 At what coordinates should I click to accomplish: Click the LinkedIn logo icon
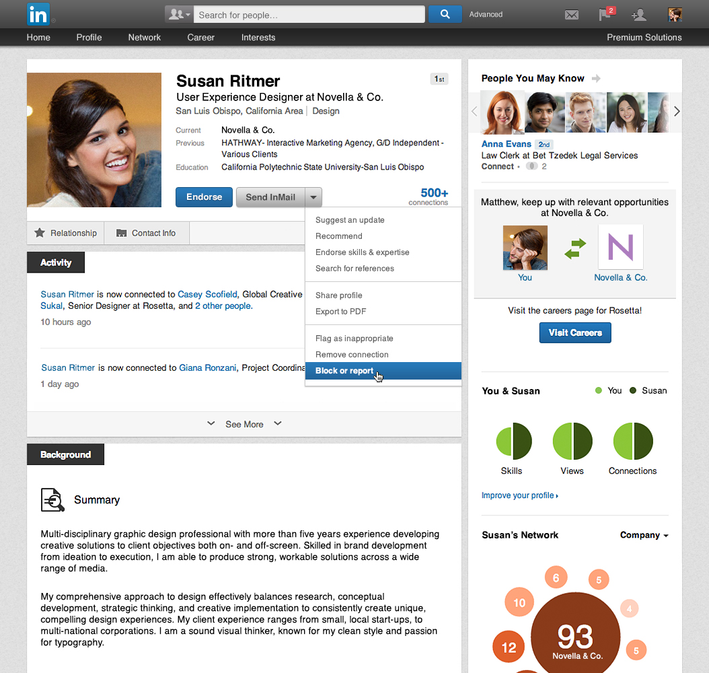coord(38,15)
